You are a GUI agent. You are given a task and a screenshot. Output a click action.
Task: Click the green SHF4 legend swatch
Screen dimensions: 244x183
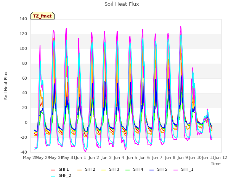tap(127, 170)
